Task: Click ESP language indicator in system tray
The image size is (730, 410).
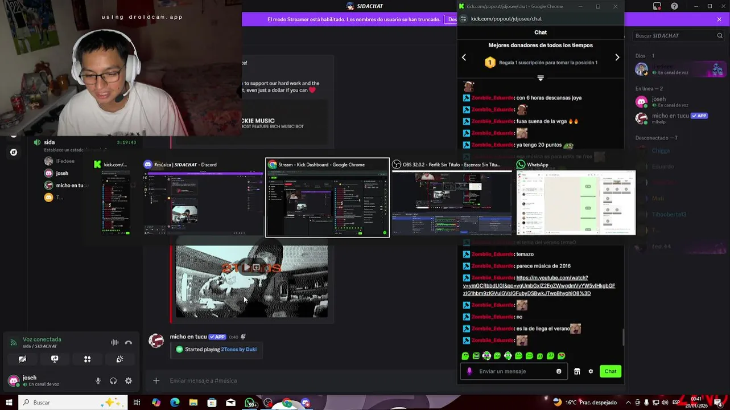Action: coord(677,403)
